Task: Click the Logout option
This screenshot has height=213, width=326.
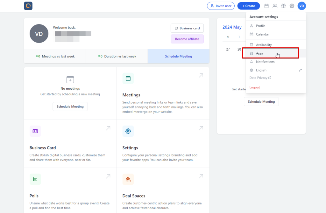Action: pyautogui.click(x=254, y=87)
